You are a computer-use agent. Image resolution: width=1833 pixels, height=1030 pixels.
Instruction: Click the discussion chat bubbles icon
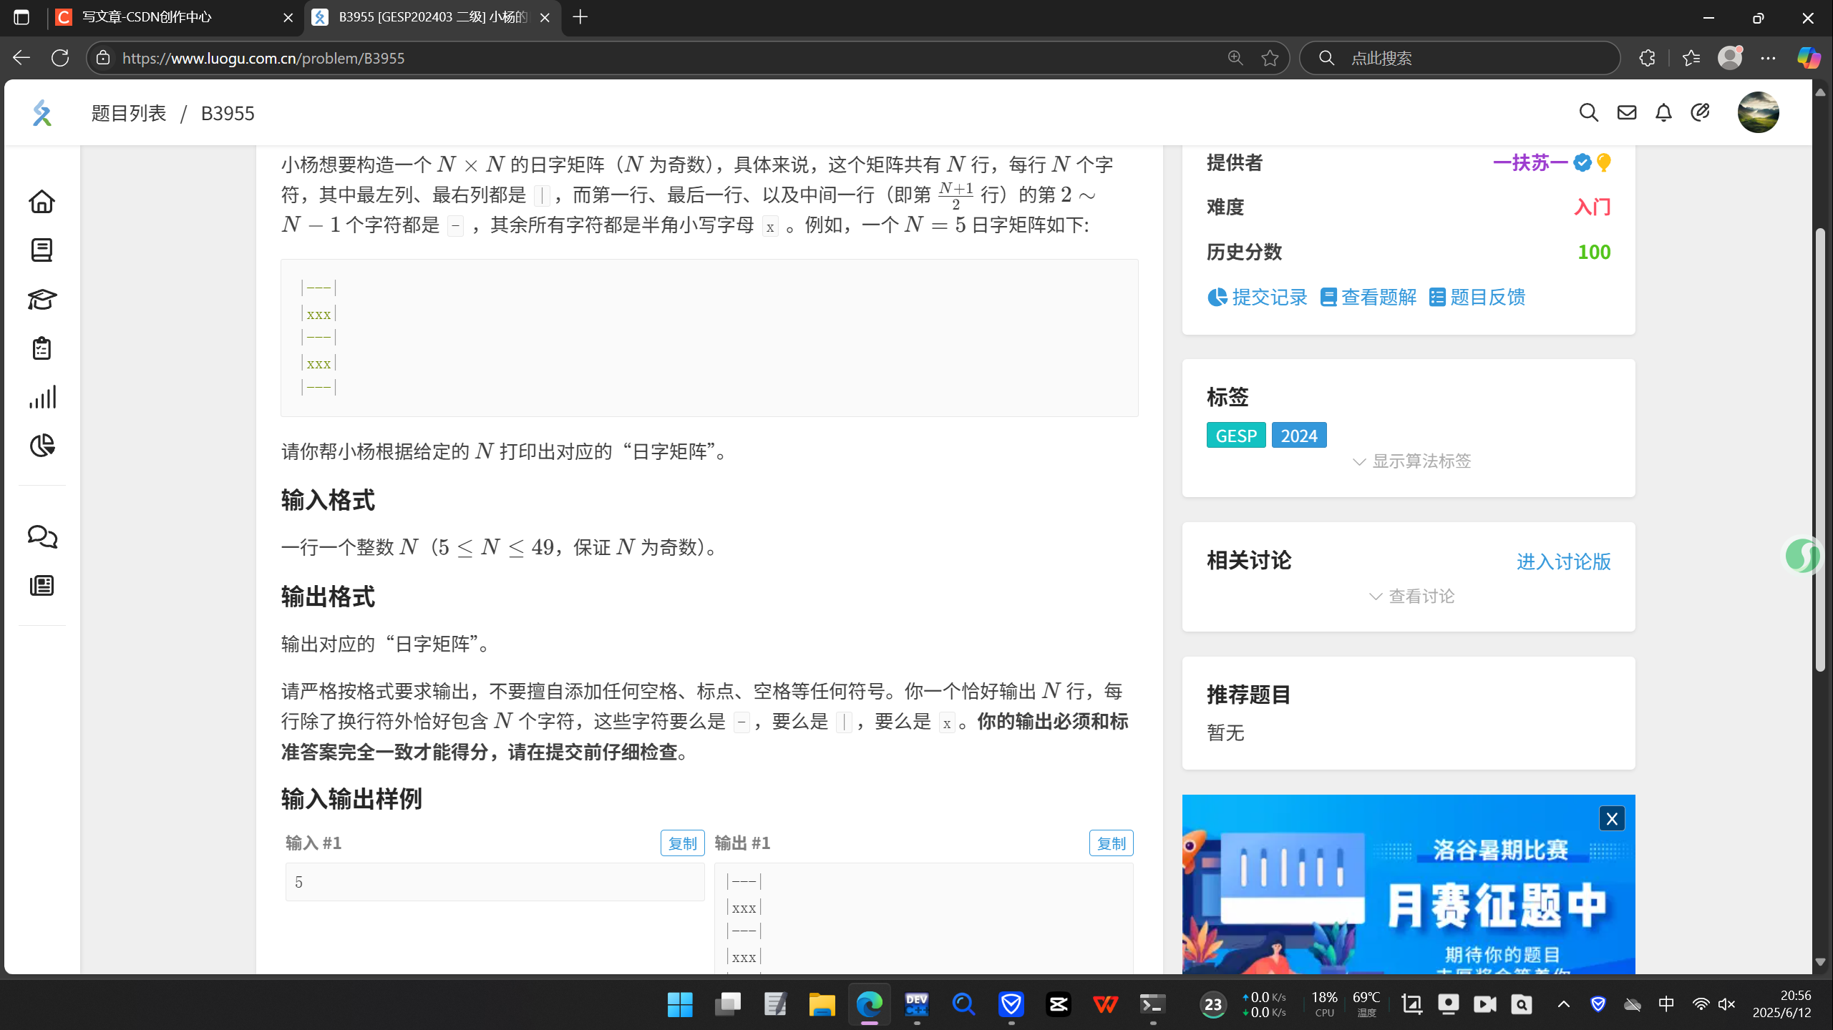point(42,536)
